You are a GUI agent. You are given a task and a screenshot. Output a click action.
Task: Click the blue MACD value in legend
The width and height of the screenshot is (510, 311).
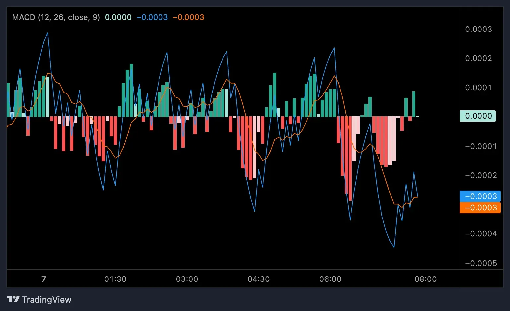(152, 17)
